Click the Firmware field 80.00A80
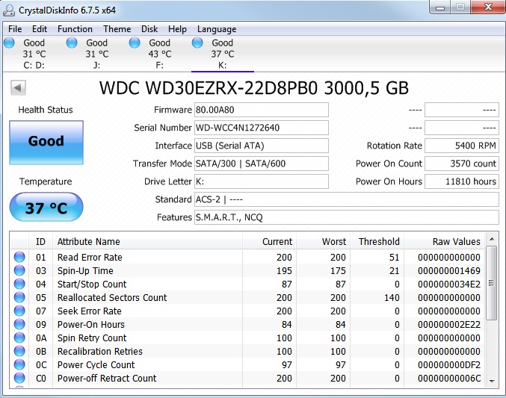 click(262, 110)
